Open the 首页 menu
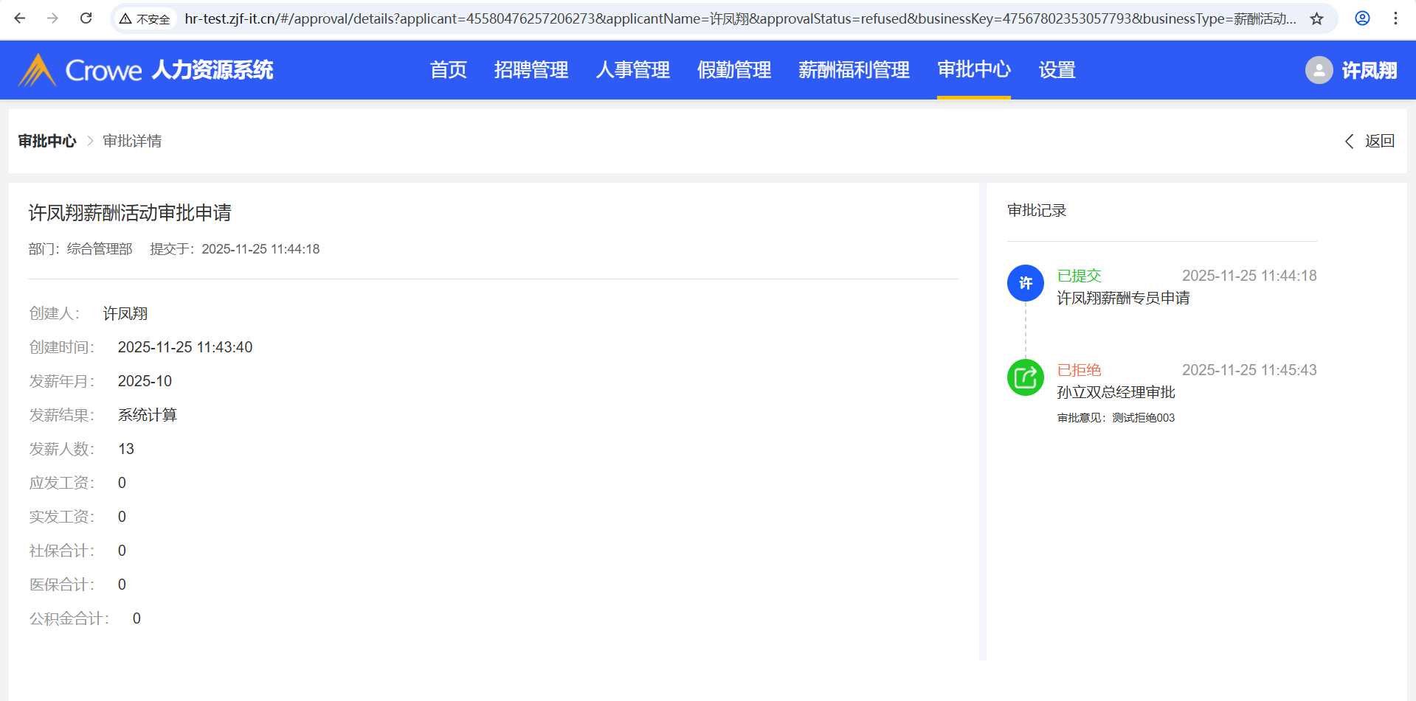1416x701 pixels. point(448,70)
